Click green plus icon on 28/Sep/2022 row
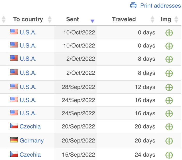 tap(169, 87)
